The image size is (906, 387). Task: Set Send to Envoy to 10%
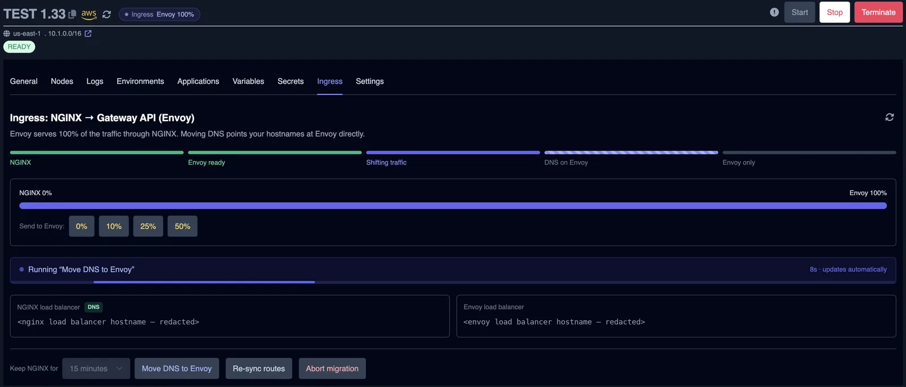click(x=114, y=226)
